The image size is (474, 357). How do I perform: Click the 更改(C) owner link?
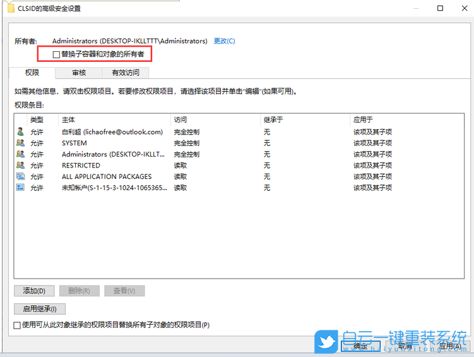(x=224, y=41)
